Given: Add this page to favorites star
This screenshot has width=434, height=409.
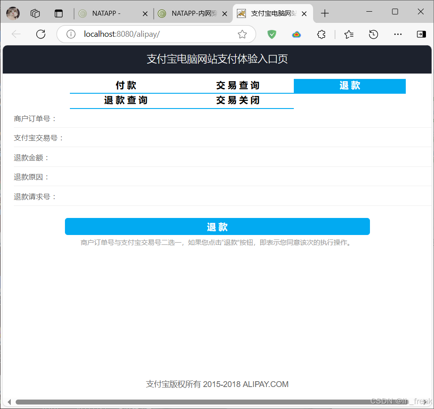Looking at the screenshot, I should [x=242, y=34].
